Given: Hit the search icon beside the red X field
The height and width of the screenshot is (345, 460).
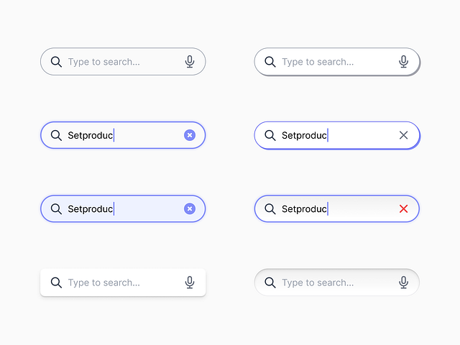Looking at the screenshot, I should click(x=270, y=209).
